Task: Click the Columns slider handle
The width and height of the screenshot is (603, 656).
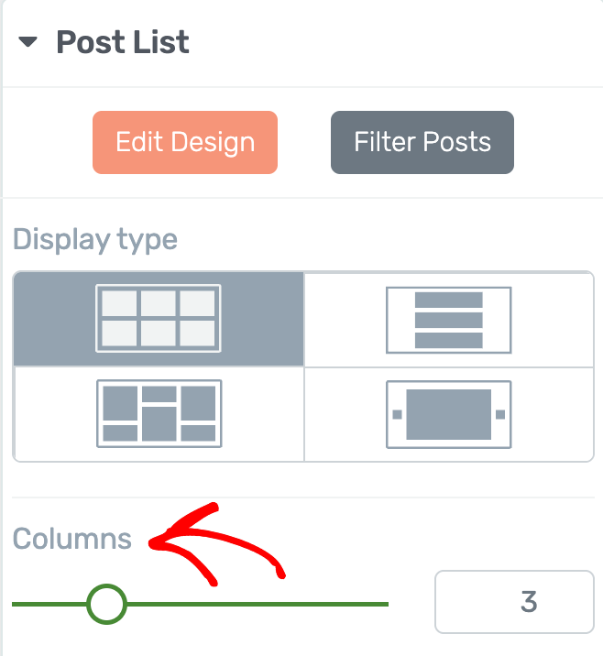Action: 106,604
